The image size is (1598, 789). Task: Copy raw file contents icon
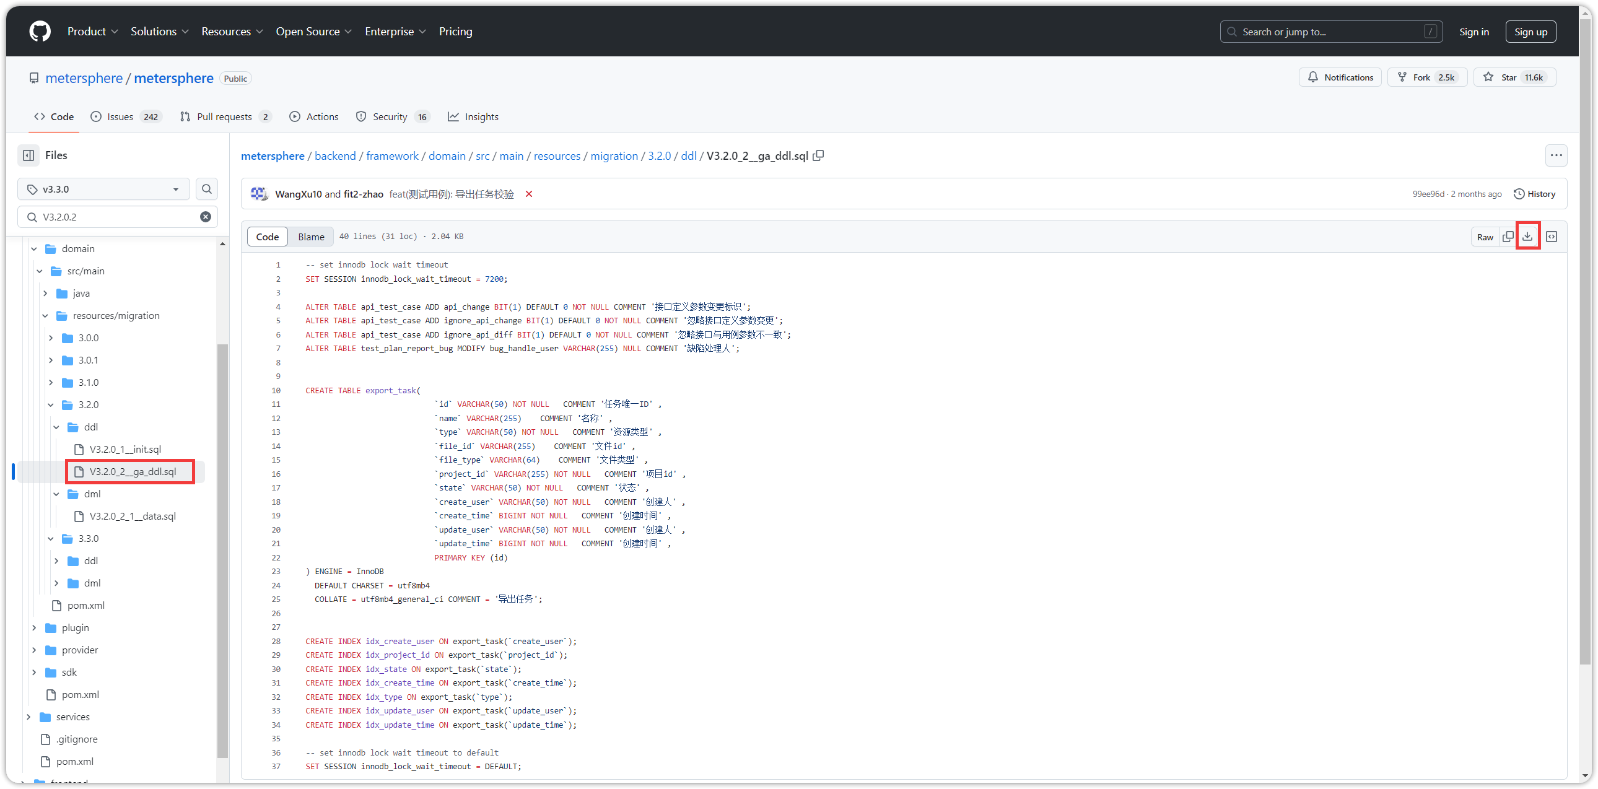pos(1508,237)
